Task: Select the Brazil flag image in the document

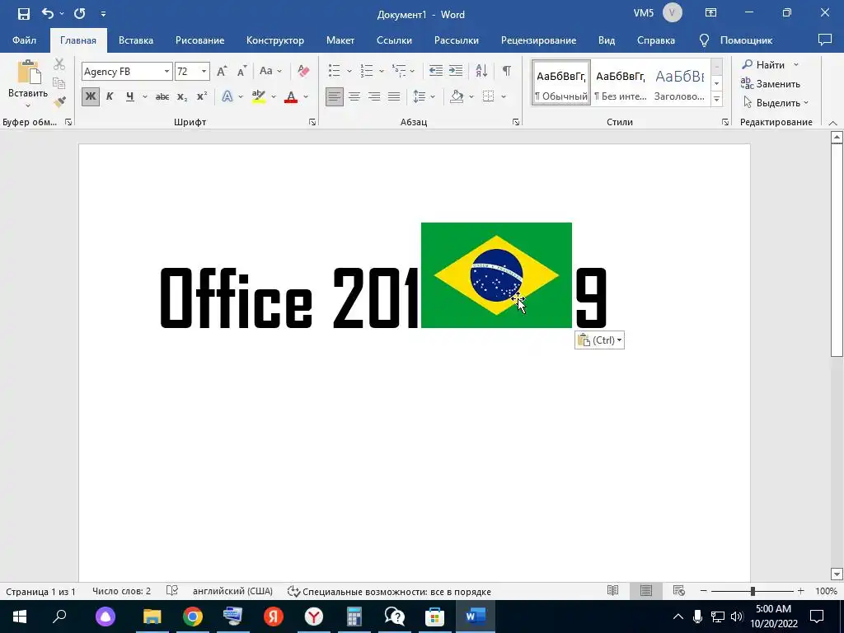Action: tap(496, 275)
